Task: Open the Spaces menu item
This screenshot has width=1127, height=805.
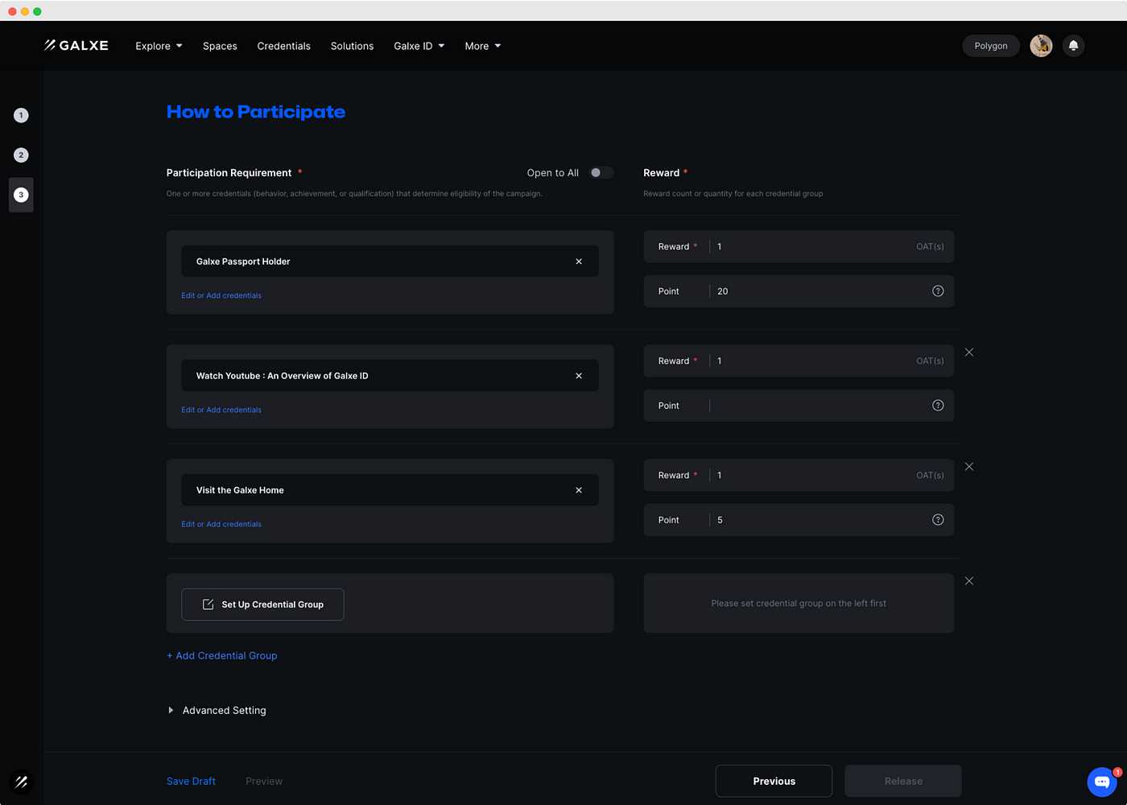Action: click(220, 46)
